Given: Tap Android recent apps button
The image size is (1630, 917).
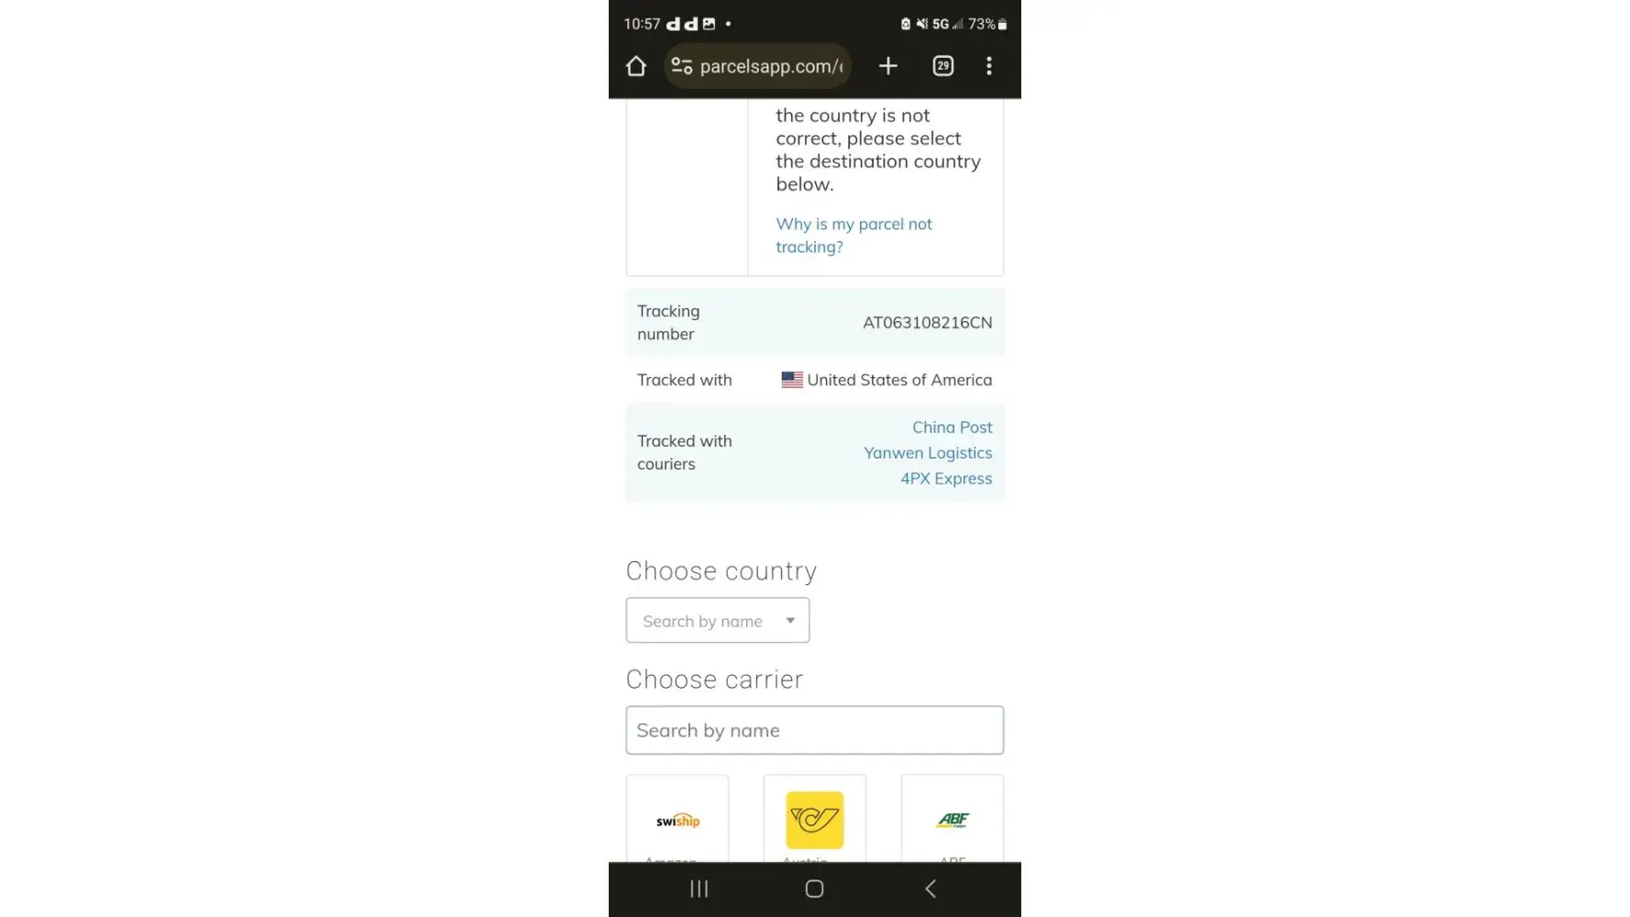Looking at the screenshot, I should (699, 889).
